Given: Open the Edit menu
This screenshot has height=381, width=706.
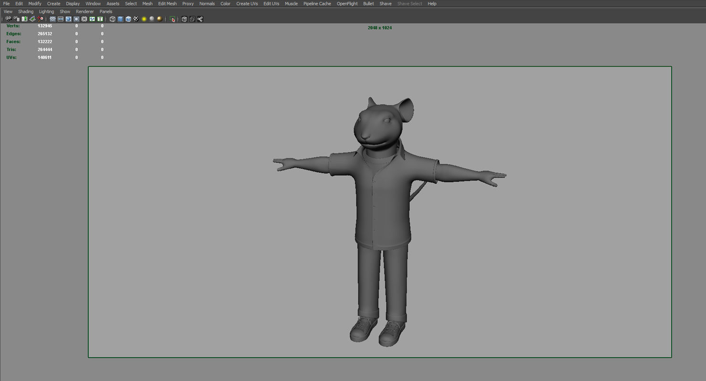Looking at the screenshot, I should 19,3.
